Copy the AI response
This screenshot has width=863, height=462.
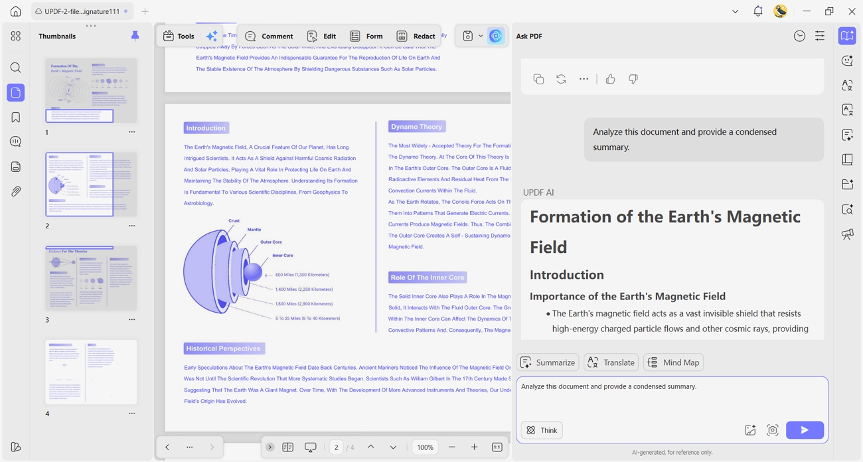click(x=538, y=79)
